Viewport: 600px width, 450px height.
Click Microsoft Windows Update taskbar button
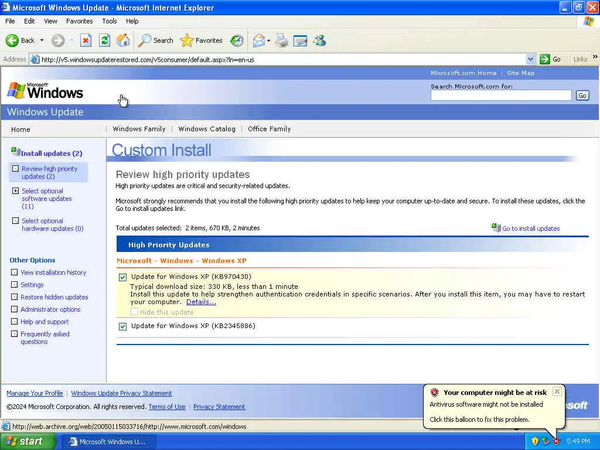pyautogui.click(x=108, y=442)
